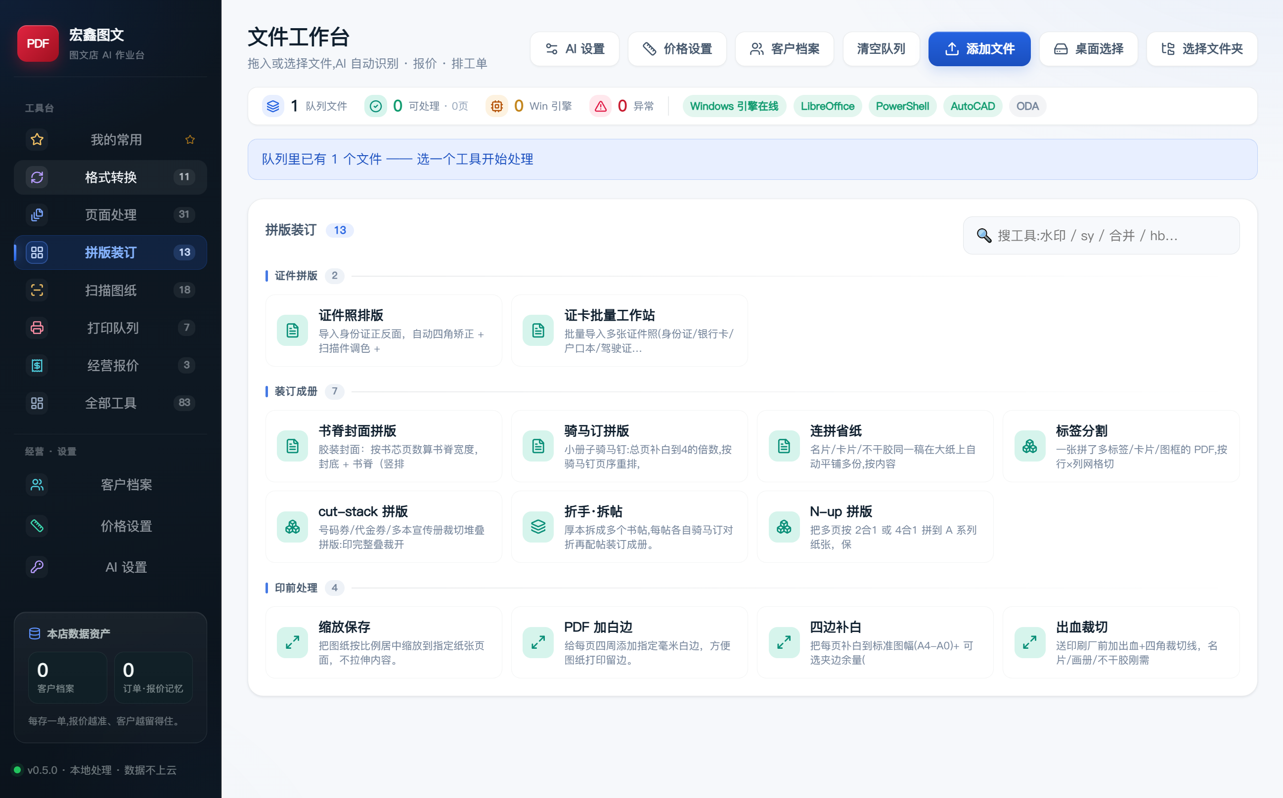Click the key icon for AI 设置
The image size is (1283, 798).
pyautogui.click(x=37, y=567)
